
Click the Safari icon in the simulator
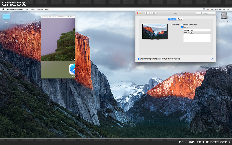pos(72,69)
